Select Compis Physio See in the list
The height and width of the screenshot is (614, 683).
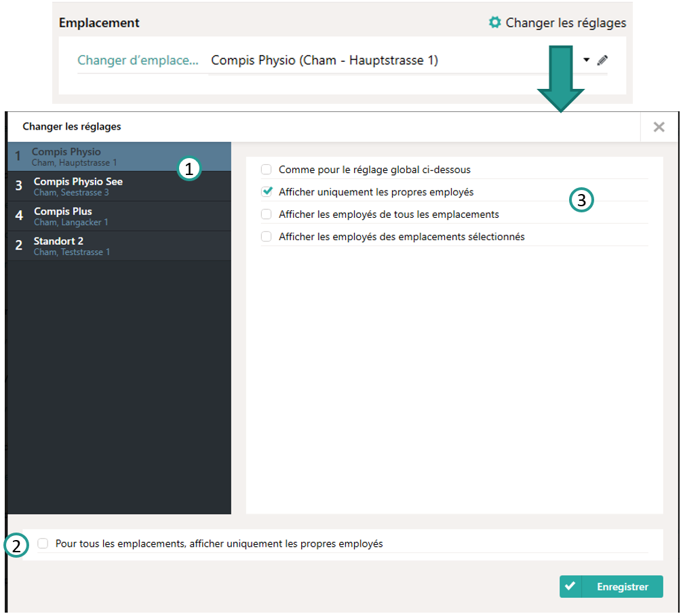pos(78,187)
